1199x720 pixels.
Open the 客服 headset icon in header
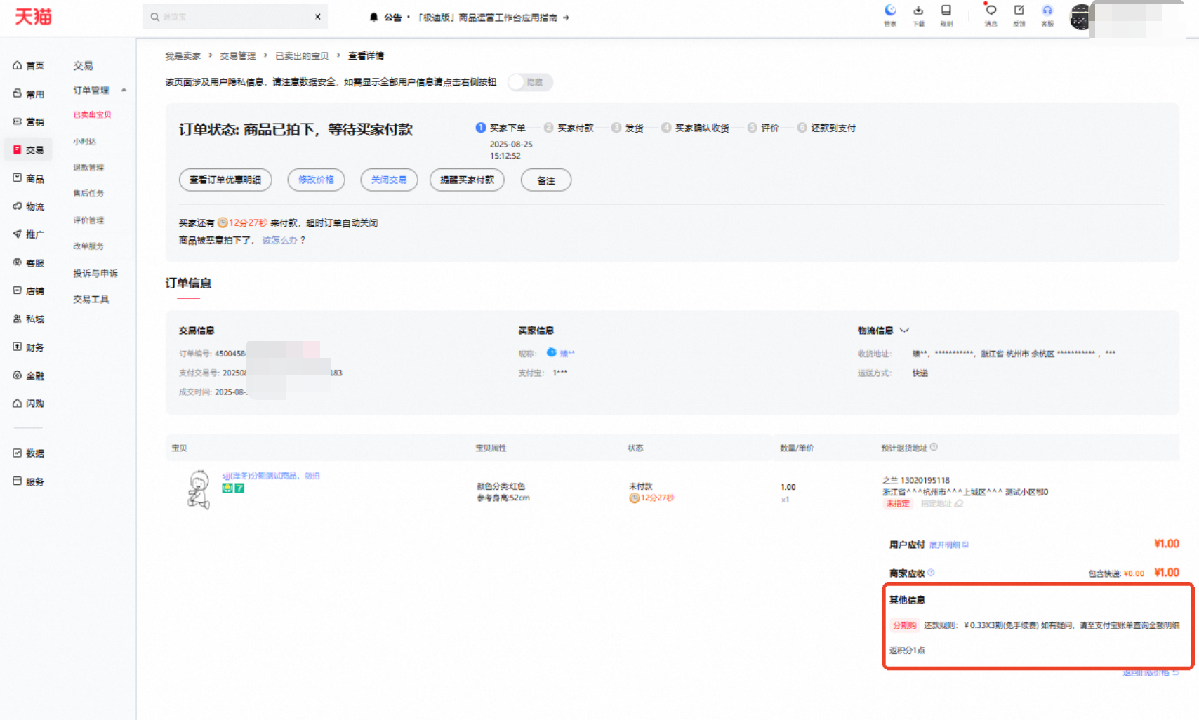(1047, 15)
